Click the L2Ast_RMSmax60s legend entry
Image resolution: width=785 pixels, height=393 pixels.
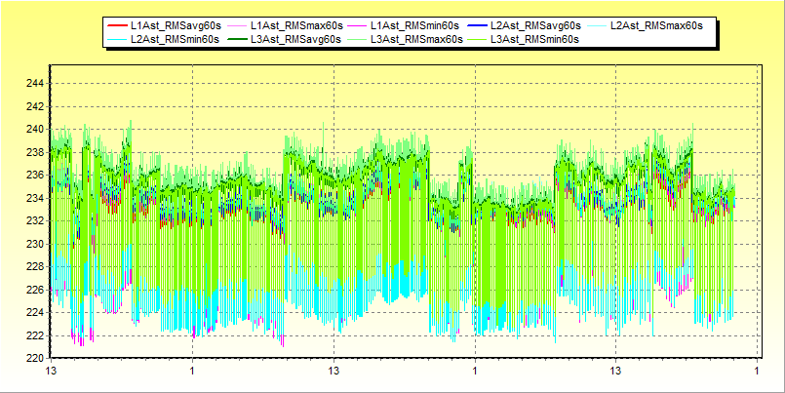pyautogui.click(x=656, y=24)
